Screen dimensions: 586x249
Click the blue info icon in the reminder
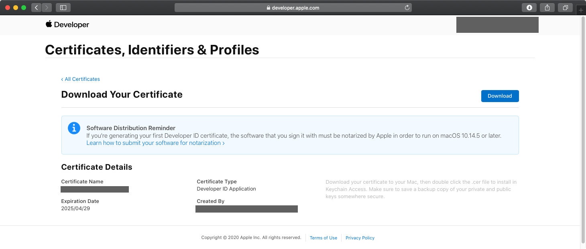click(x=74, y=128)
